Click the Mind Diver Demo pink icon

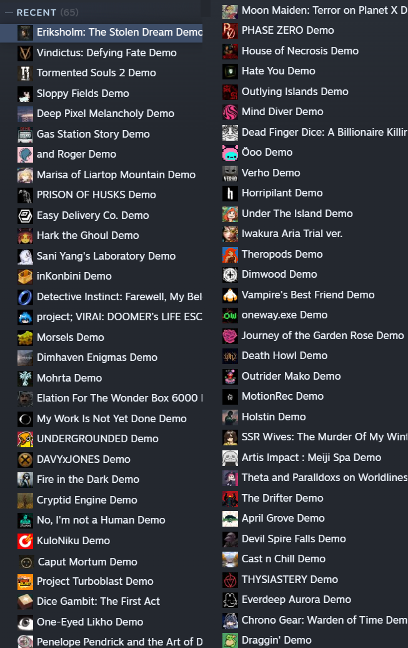tap(230, 112)
